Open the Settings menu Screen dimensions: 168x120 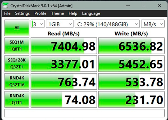pyautogui.click(x=22, y=13)
